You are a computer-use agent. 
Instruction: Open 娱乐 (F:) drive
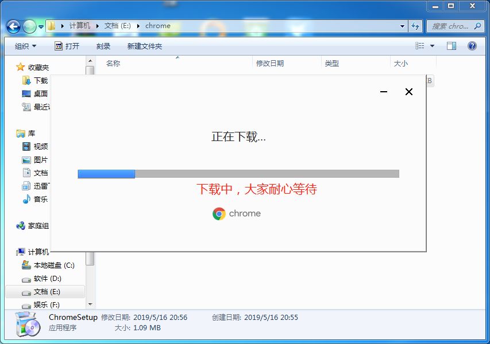point(47,304)
